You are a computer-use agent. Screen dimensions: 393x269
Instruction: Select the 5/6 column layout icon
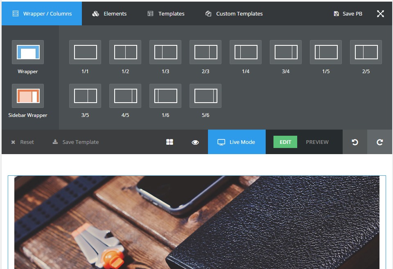[x=206, y=96]
